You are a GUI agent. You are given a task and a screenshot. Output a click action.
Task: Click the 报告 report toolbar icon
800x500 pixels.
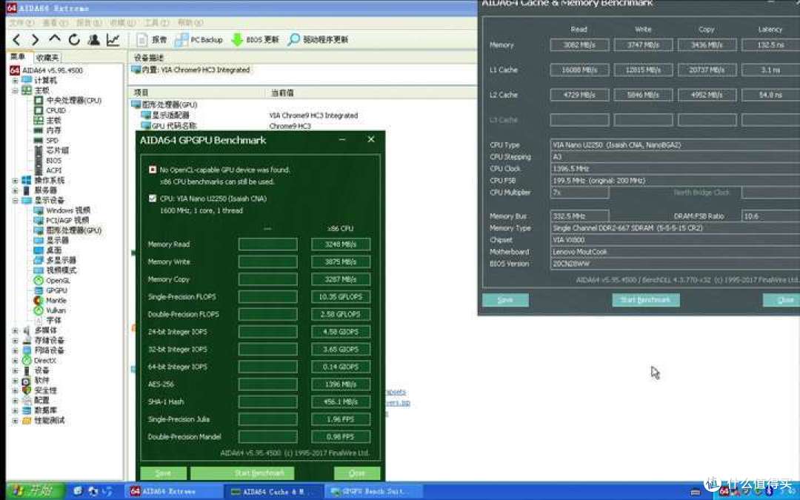click(x=152, y=40)
